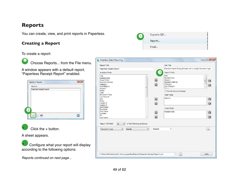This screenshot has height=185, width=239.
Task: Close the Paperless Reports window
Action: pyautogui.click(x=80, y=81)
